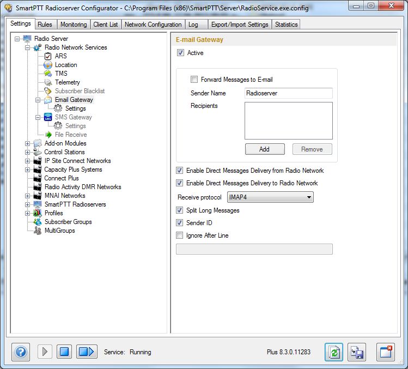Switch to the Rules tab
This screenshot has width=408, height=369.
[45, 25]
